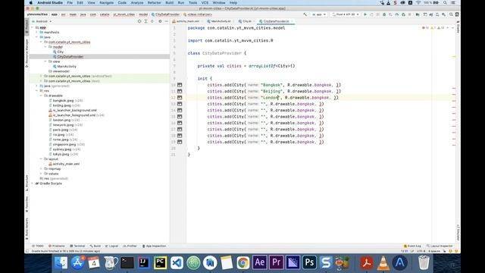This screenshot has height=273, width=485.
Task: Open Search Everywhere magnifier in the toolbar
Action: [x=451, y=14]
